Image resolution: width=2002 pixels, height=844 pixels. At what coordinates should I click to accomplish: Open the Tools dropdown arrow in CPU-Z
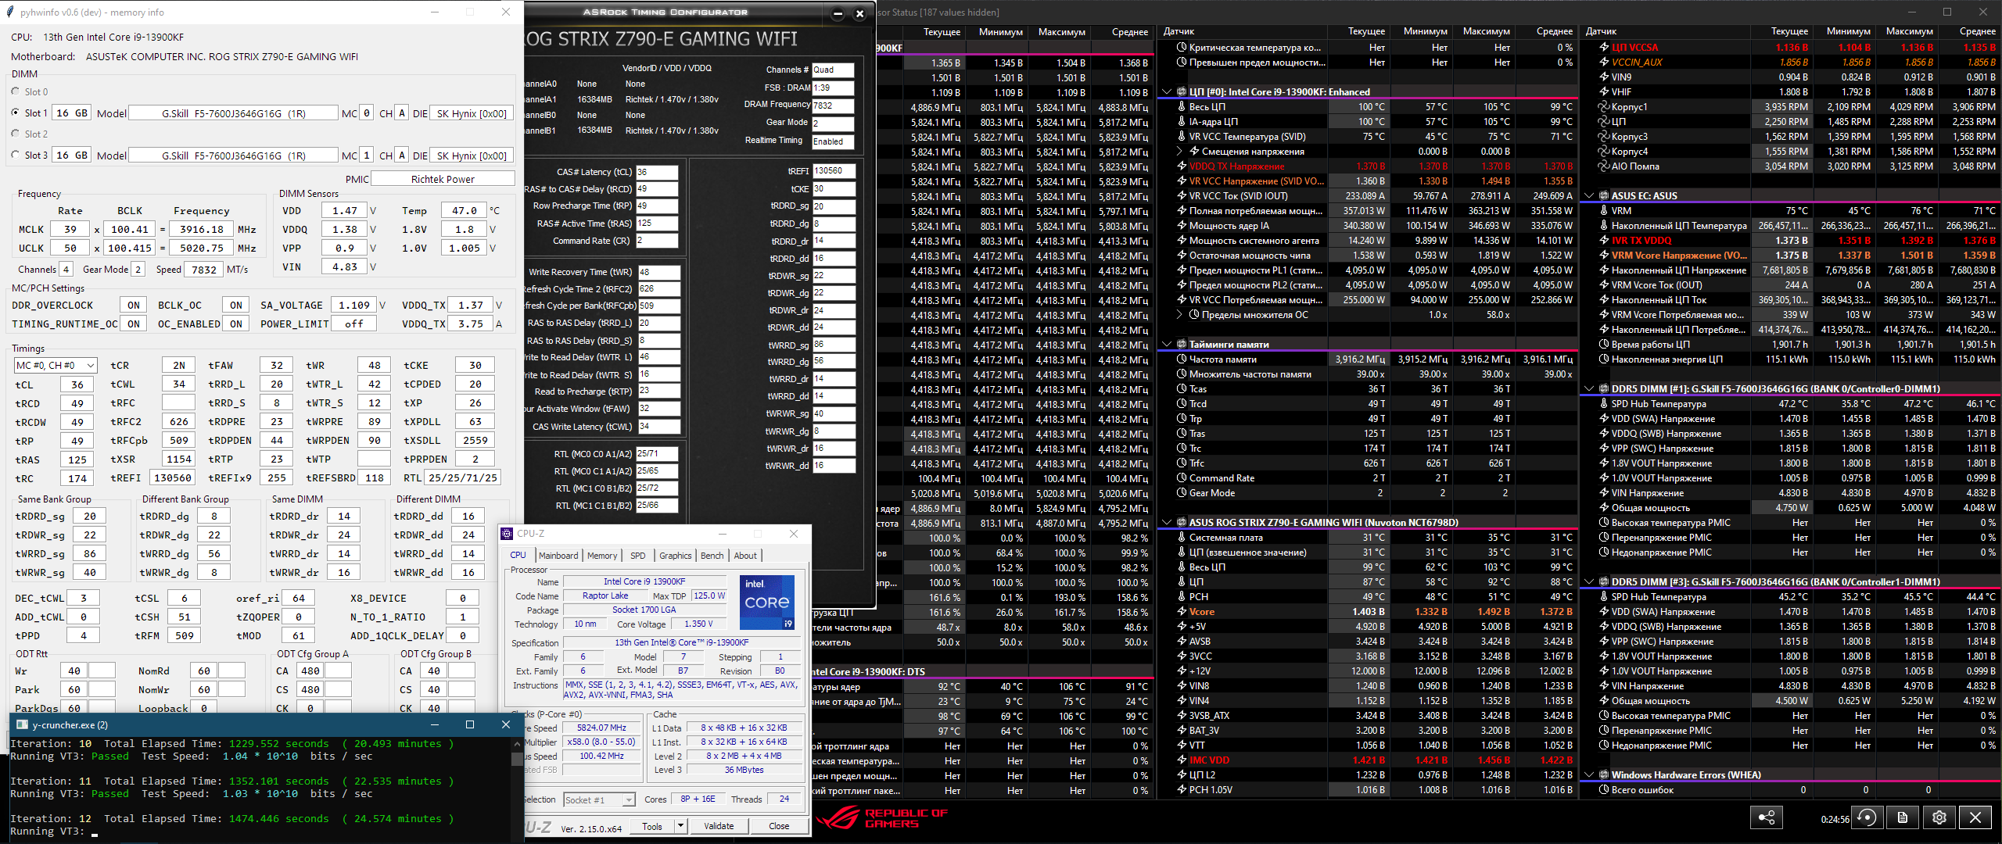click(x=680, y=826)
